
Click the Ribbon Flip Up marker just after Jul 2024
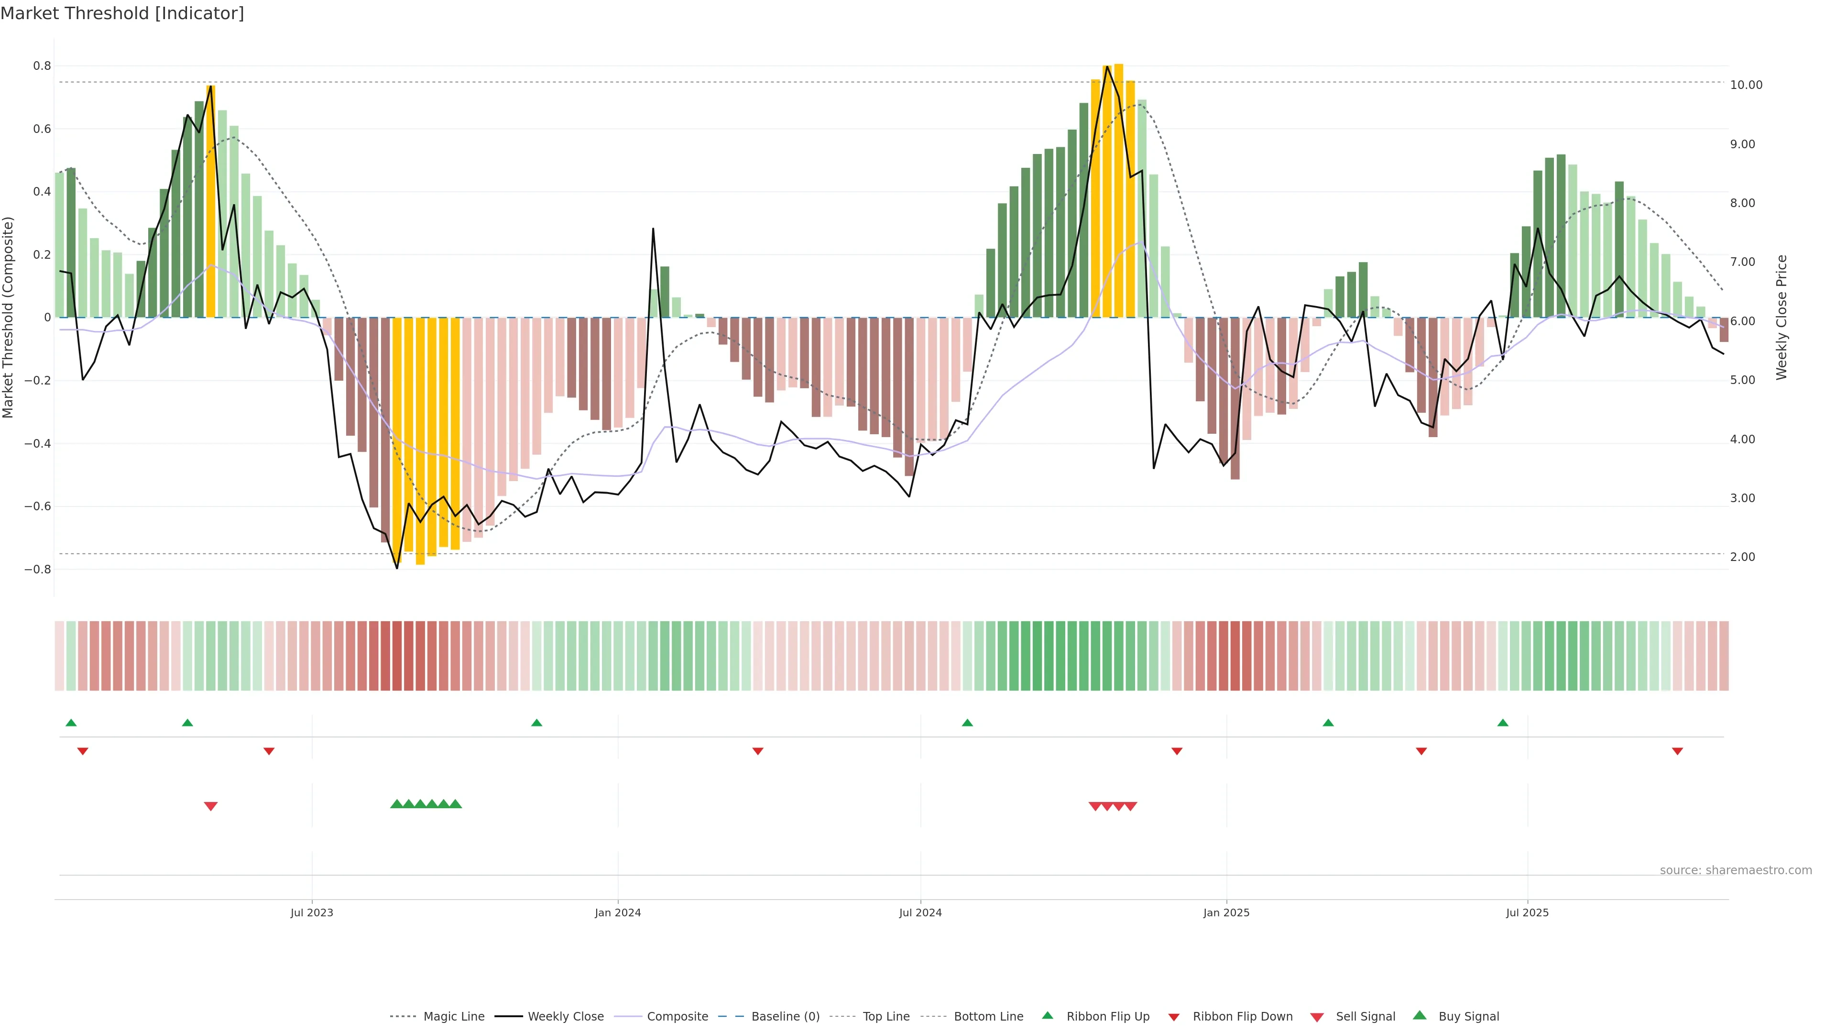[967, 723]
